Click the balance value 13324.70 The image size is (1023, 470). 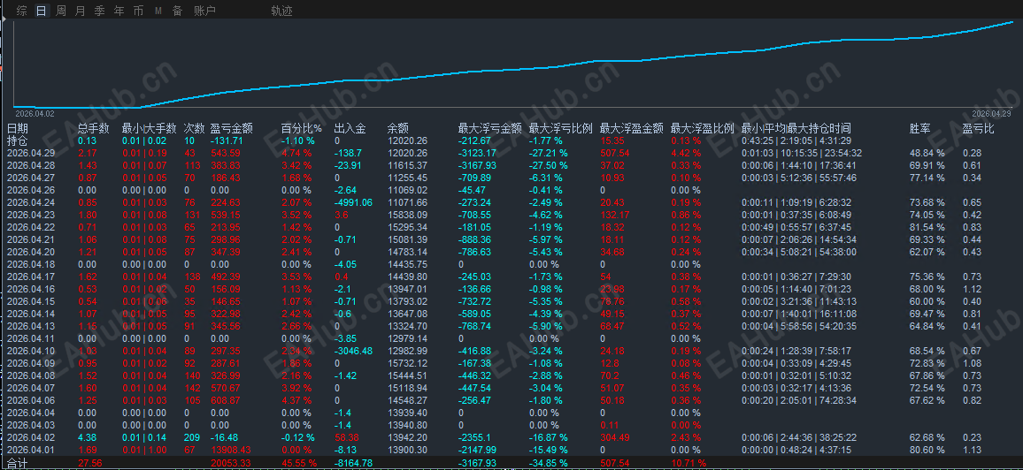(407, 326)
